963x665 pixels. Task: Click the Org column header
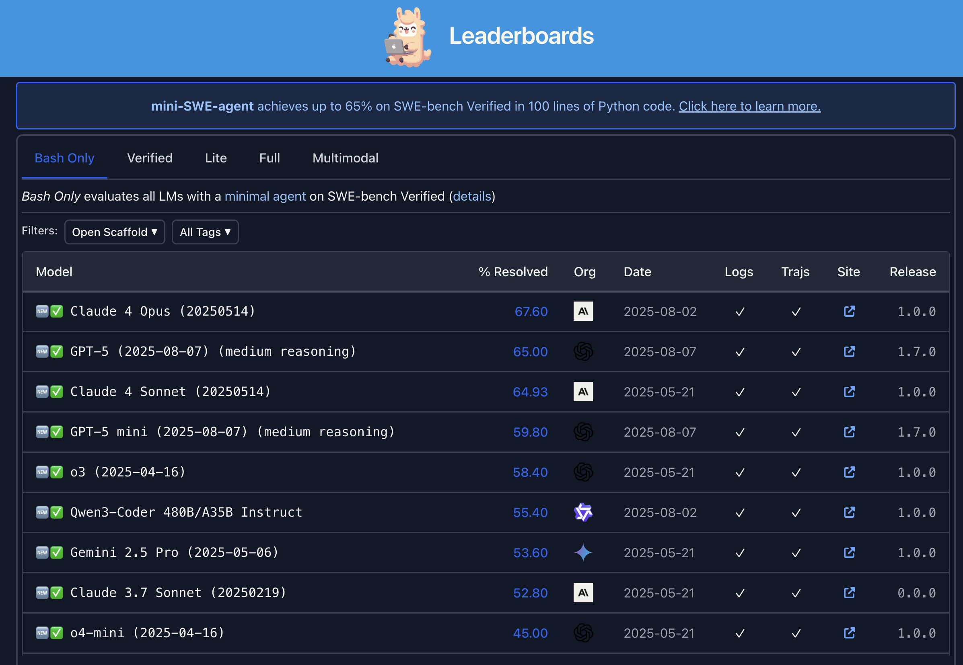585,272
